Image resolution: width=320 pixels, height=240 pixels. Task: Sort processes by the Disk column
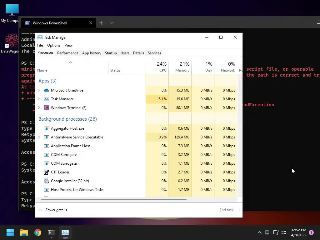pyautogui.click(x=203, y=67)
